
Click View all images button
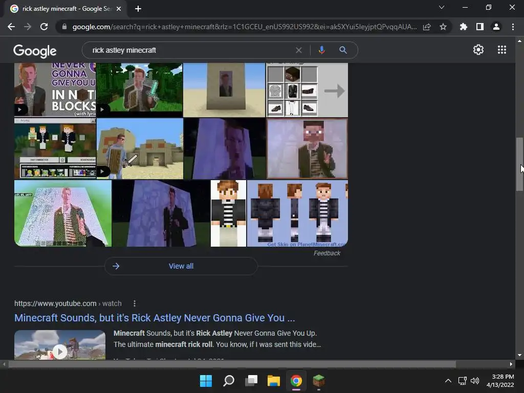coord(181,266)
